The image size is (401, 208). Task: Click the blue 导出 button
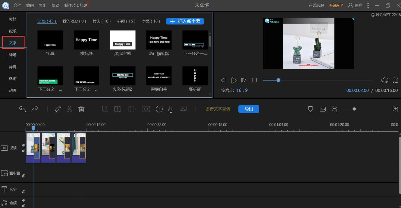(x=248, y=109)
